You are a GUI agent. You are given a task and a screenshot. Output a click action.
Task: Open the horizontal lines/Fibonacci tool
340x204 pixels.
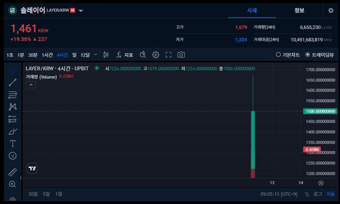click(x=12, y=95)
